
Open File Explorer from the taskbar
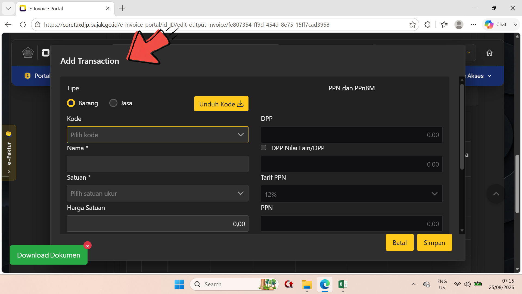pyautogui.click(x=307, y=284)
